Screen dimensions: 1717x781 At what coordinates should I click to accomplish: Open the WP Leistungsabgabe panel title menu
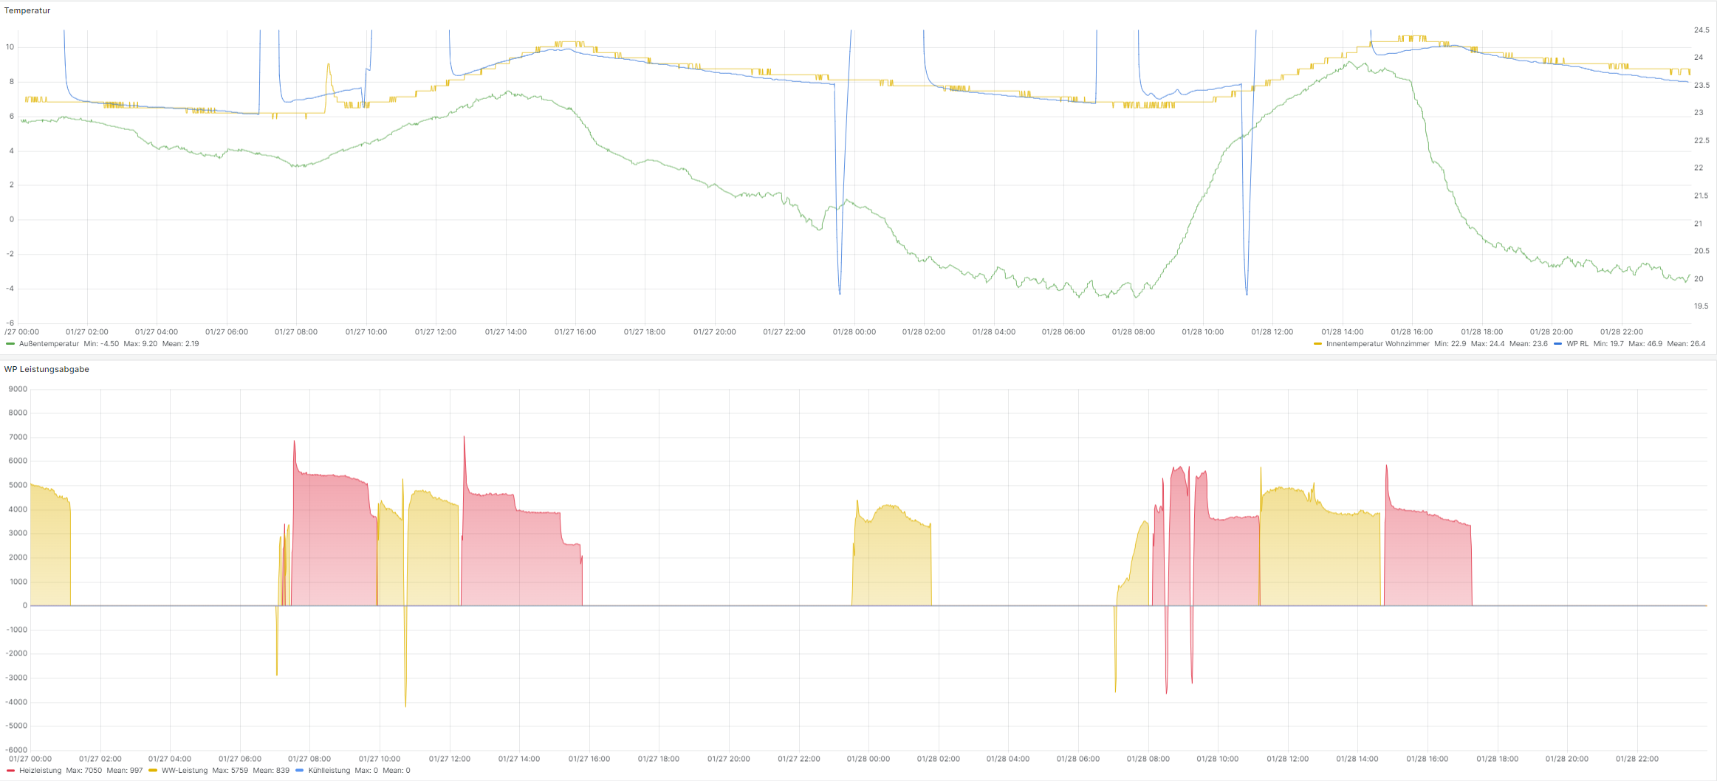tap(47, 369)
